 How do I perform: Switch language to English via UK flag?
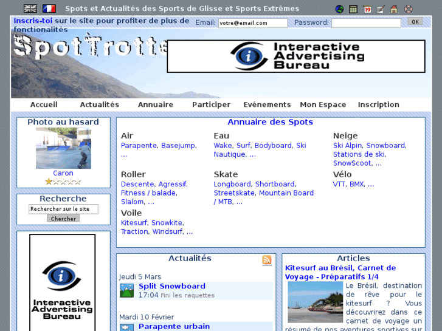coord(30,9)
